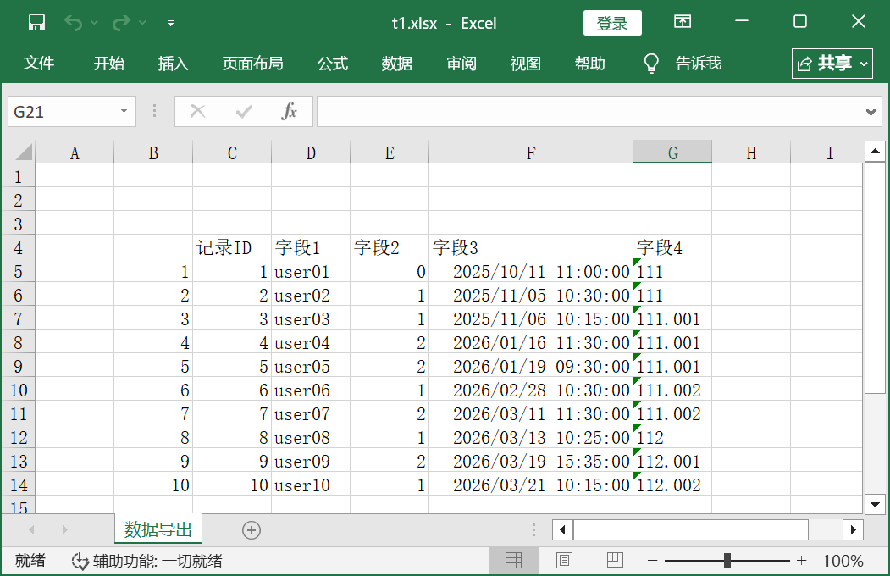Click the Name Box showing G21
This screenshot has height=576, width=890.
[x=63, y=111]
